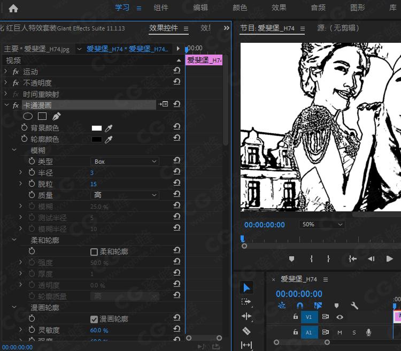Enable the 柔和轮廓 checkbox

tap(94, 252)
